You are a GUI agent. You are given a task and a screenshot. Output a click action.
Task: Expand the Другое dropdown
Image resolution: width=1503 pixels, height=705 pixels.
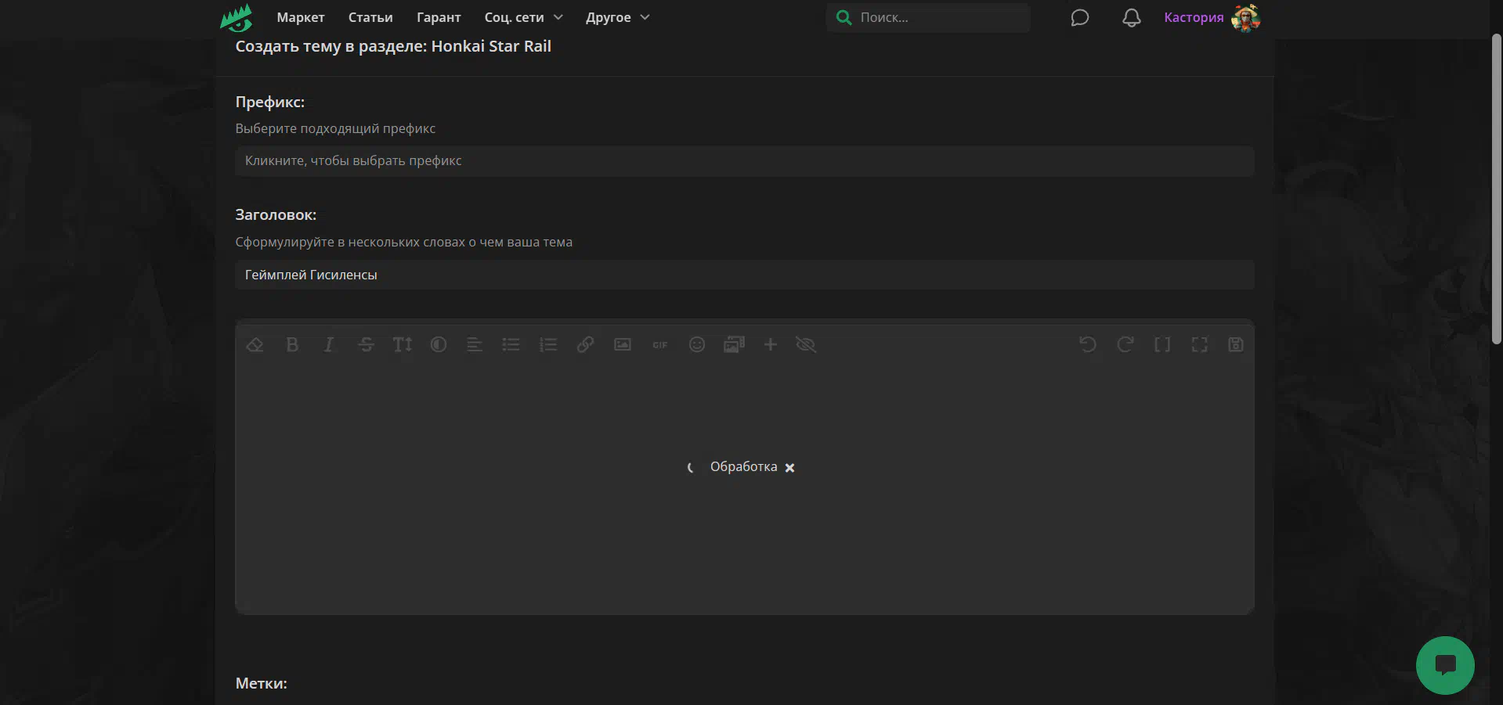tap(618, 17)
